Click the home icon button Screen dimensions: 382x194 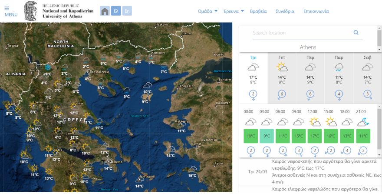click(105, 11)
